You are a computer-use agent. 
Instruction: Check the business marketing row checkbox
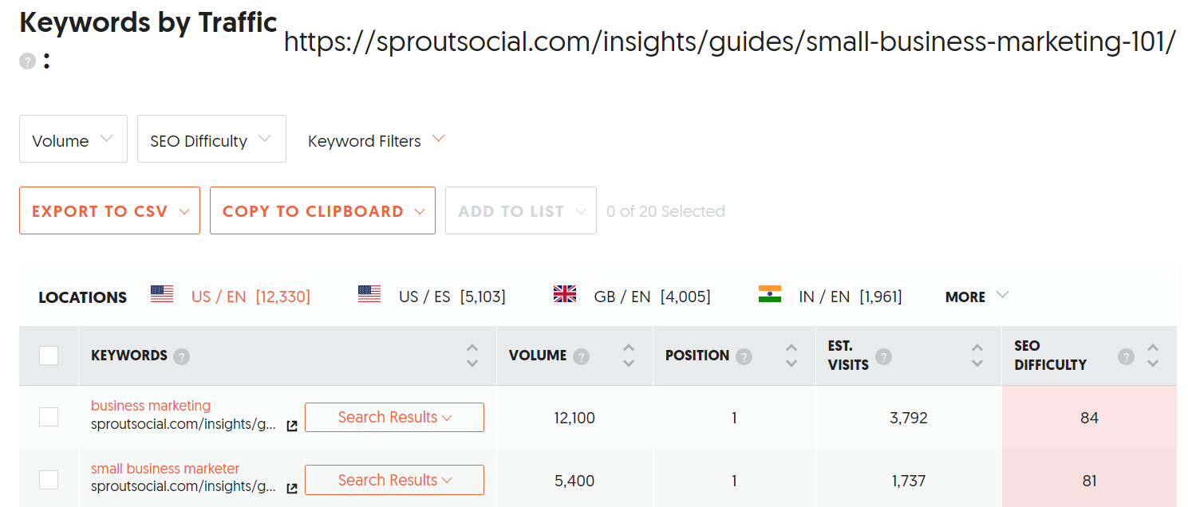[49, 417]
